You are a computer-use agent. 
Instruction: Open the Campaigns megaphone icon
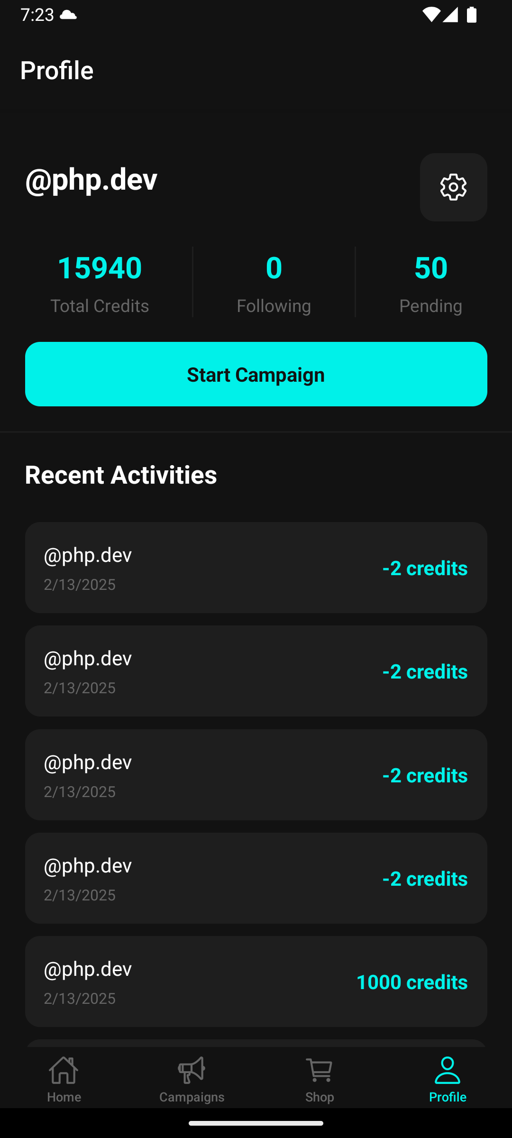pos(192,1070)
